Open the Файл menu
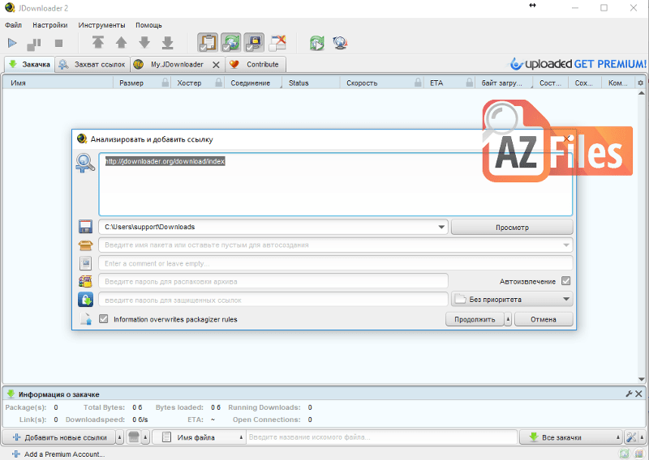 [13, 25]
